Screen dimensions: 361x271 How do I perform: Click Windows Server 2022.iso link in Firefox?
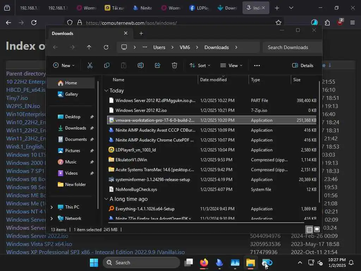tap(37, 236)
